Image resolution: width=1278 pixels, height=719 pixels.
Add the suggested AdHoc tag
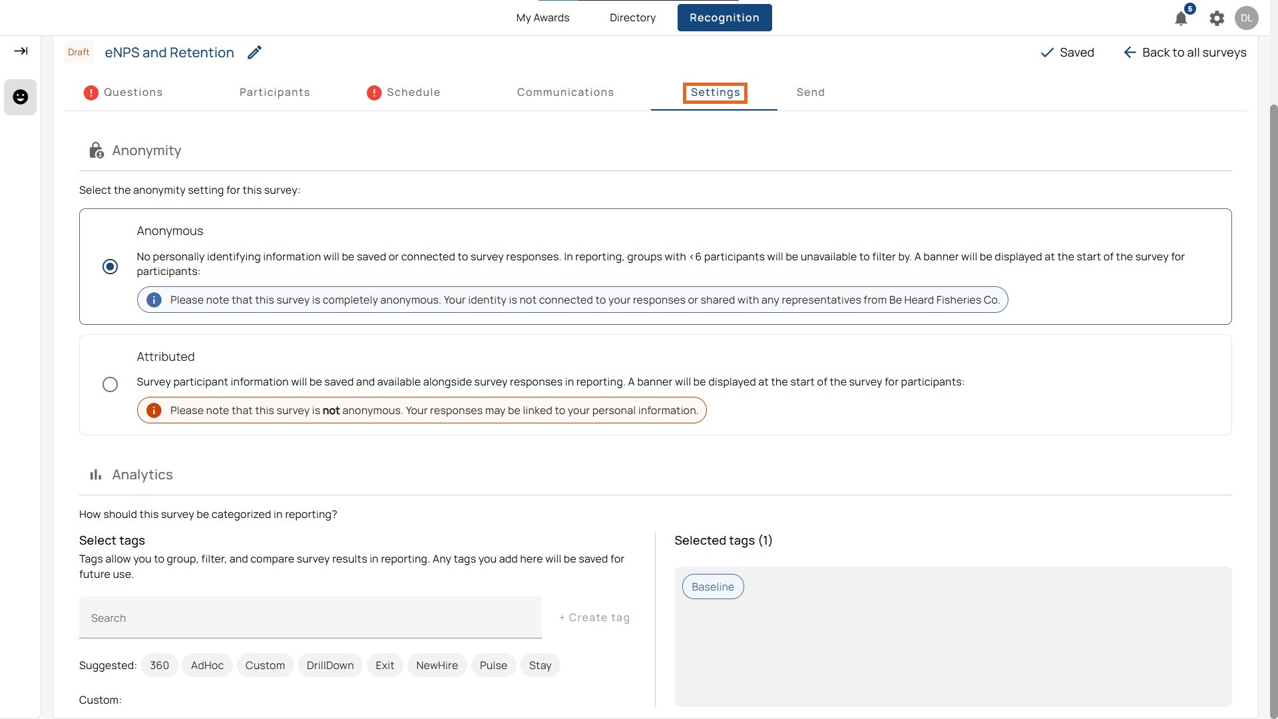point(207,665)
